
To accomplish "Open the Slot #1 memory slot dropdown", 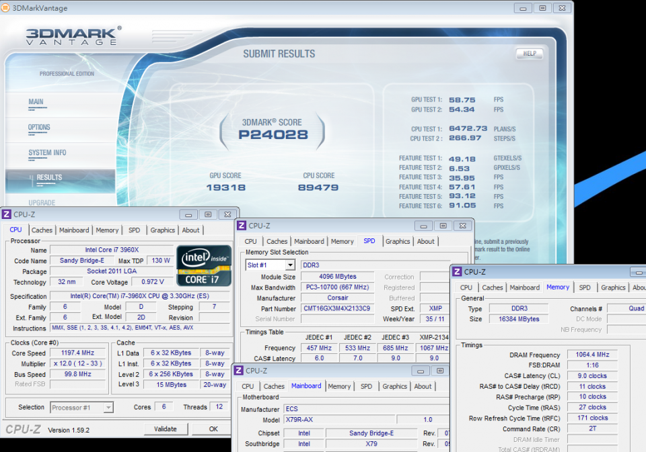I will (x=289, y=265).
